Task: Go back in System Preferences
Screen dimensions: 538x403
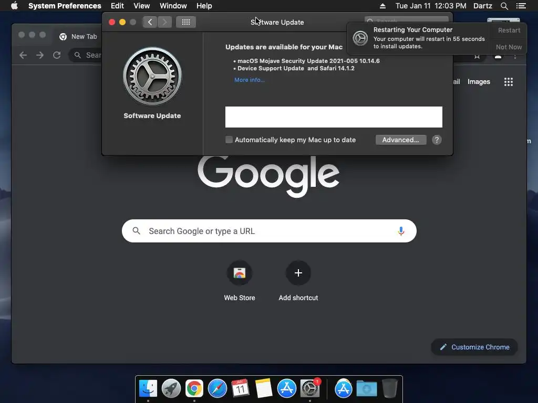Action: pos(150,22)
